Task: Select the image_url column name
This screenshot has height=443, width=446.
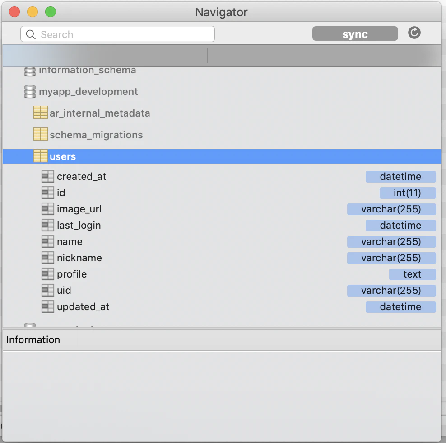Action: click(79, 209)
